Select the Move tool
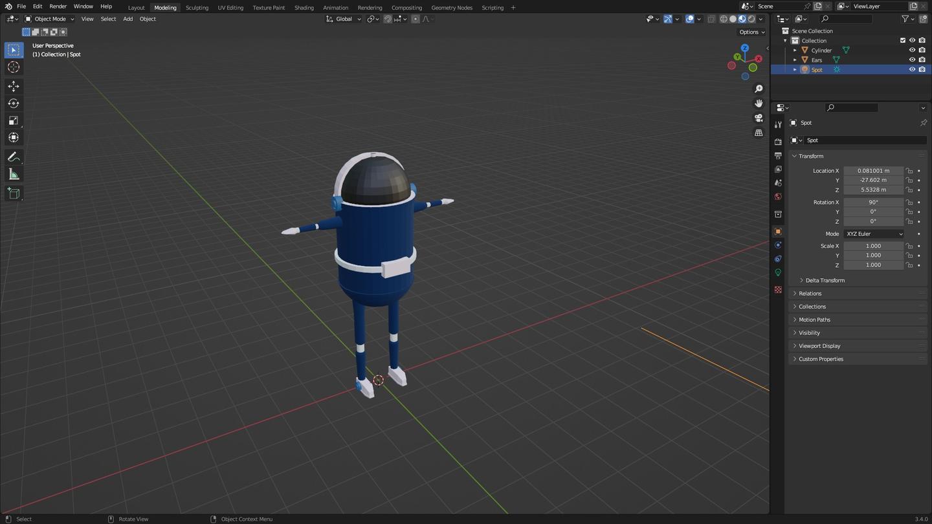This screenshot has height=524, width=932. click(x=14, y=86)
